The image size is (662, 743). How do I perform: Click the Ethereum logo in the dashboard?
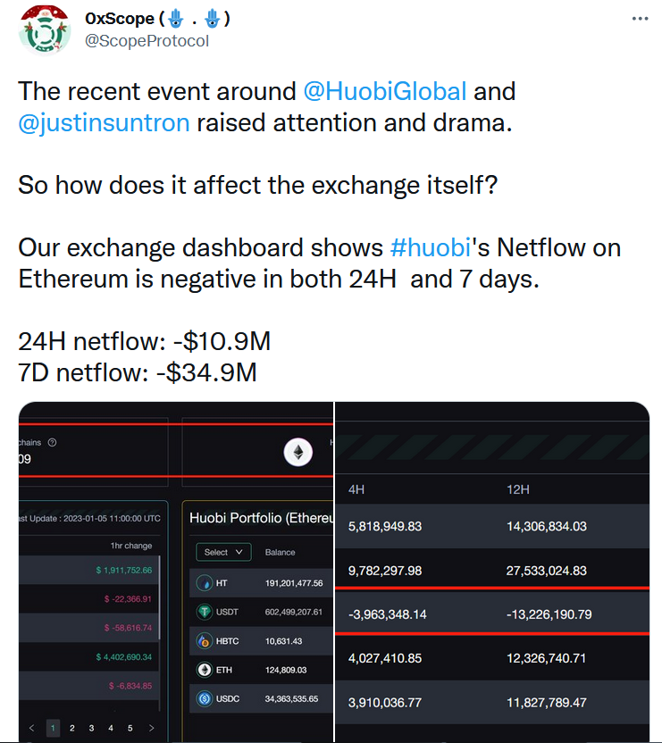coord(298,454)
